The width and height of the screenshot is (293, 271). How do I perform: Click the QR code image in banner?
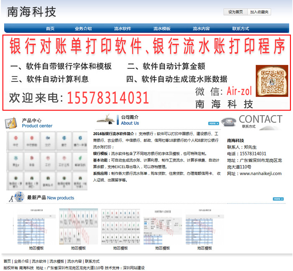coord(272,81)
